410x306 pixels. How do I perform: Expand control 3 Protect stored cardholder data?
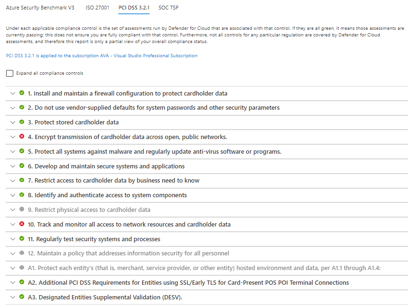[13, 122]
